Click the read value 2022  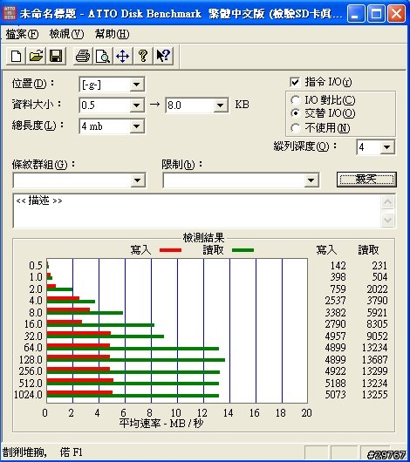(x=377, y=289)
